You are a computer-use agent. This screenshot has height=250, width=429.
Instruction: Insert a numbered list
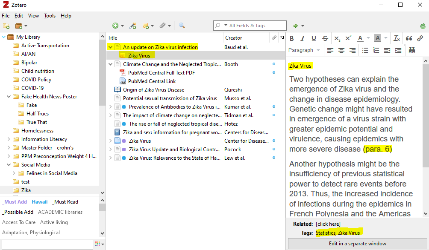376,50
